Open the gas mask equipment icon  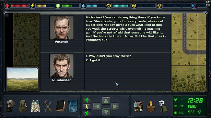coord(10,106)
